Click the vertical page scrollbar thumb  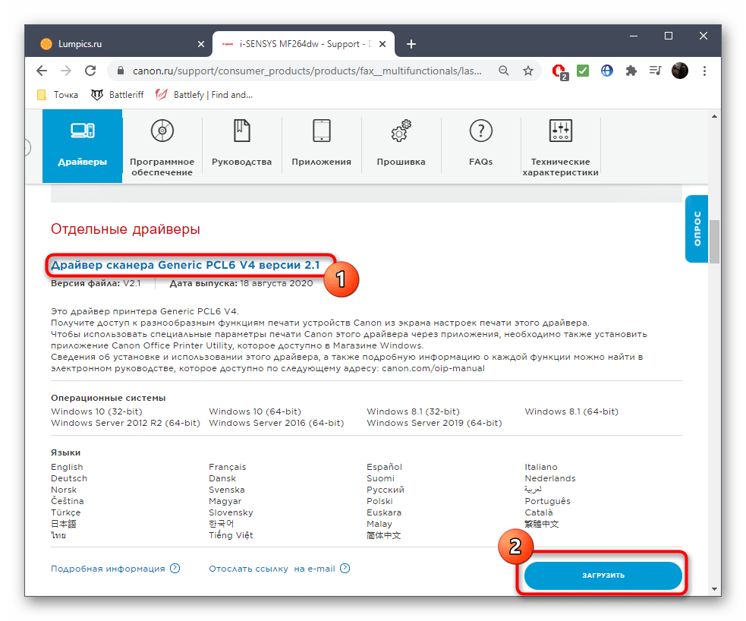pyautogui.click(x=714, y=241)
